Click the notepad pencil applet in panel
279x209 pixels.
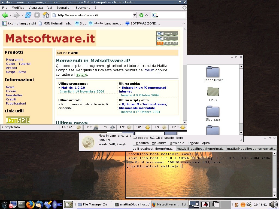(68, 205)
